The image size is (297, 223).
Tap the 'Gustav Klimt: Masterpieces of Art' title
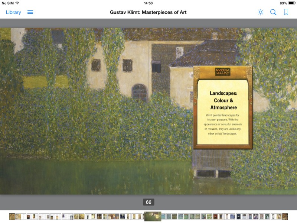point(148,12)
